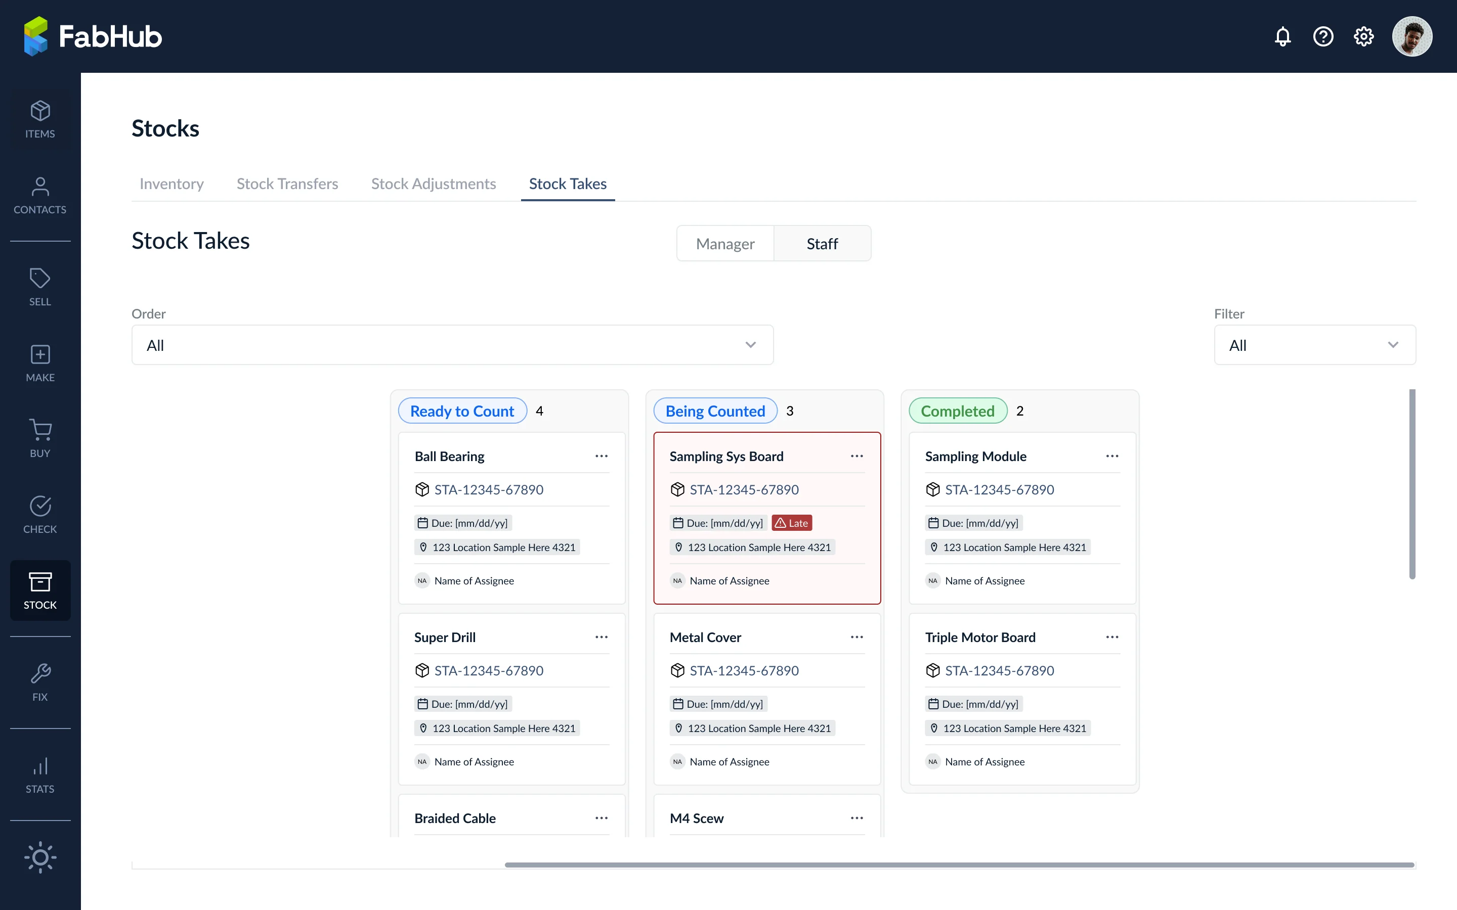Open settings gear in header

pyautogui.click(x=1363, y=37)
